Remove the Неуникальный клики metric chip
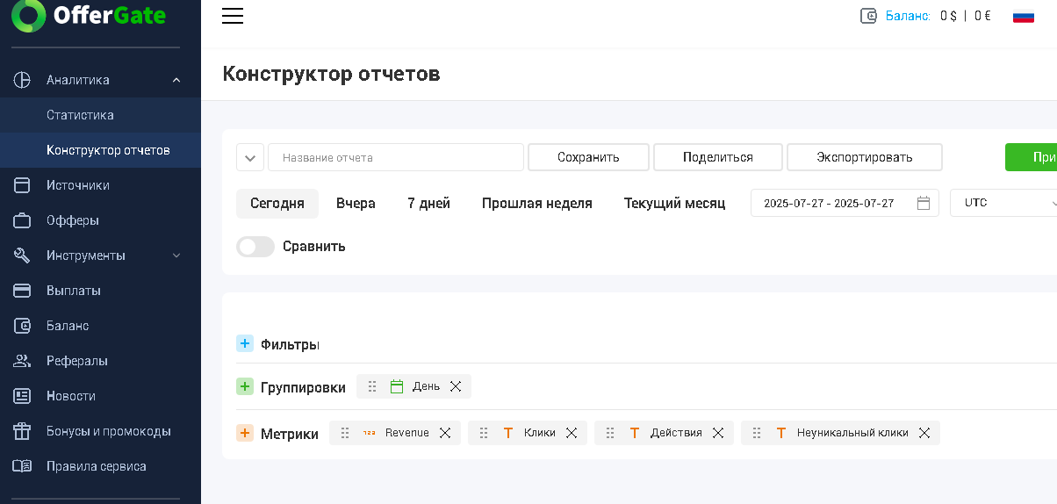The width and height of the screenshot is (1057, 504). (x=924, y=433)
